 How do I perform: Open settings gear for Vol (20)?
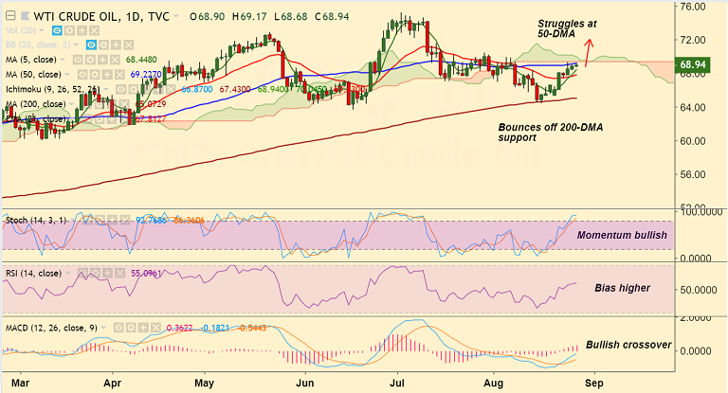[69, 30]
